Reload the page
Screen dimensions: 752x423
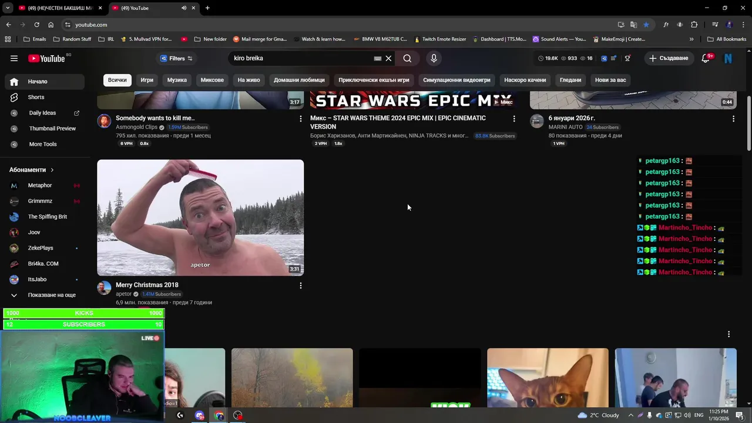tap(36, 25)
